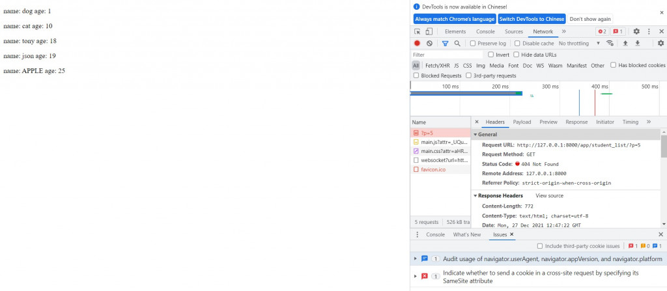Stop recording network log with red button
667x291 pixels.
pos(418,44)
